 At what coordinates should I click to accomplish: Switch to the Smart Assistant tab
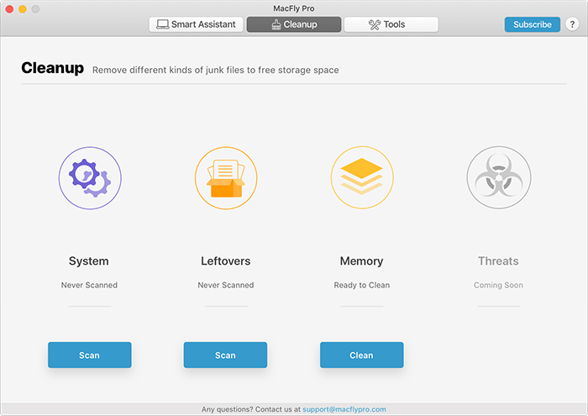(196, 24)
